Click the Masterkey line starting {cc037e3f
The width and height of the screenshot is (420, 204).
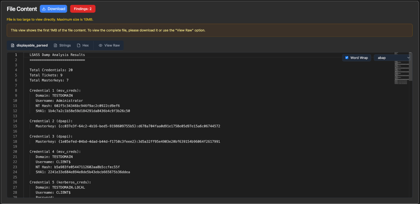tap(127, 126)
